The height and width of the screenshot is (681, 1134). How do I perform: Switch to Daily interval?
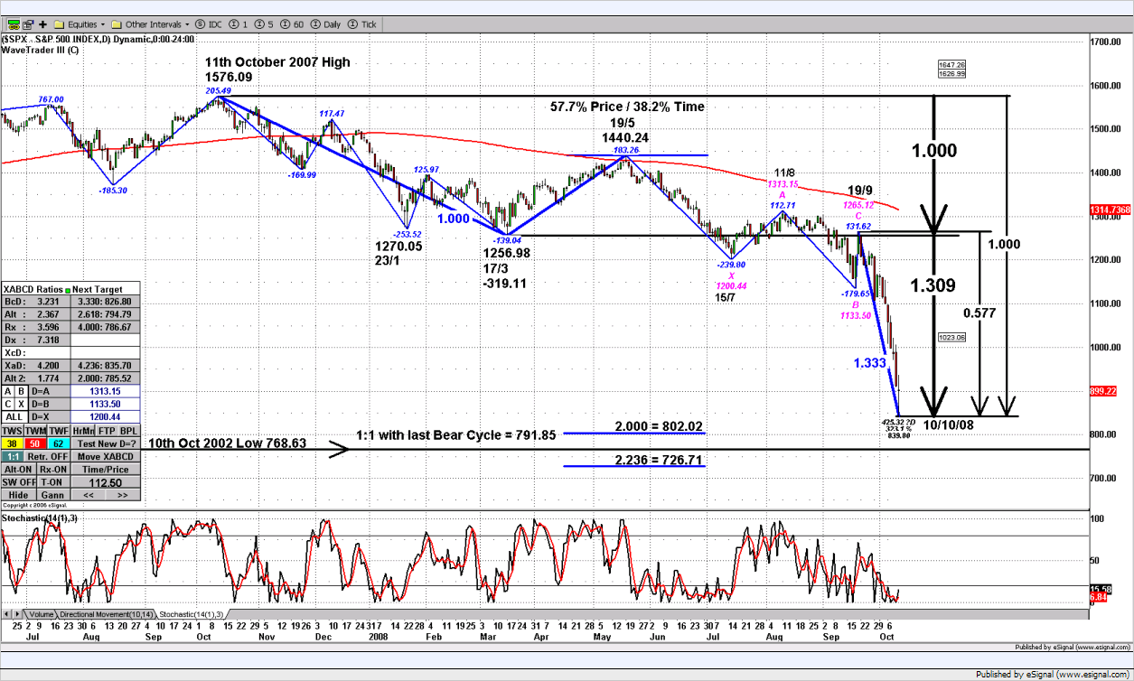click(x=324, y=24)
